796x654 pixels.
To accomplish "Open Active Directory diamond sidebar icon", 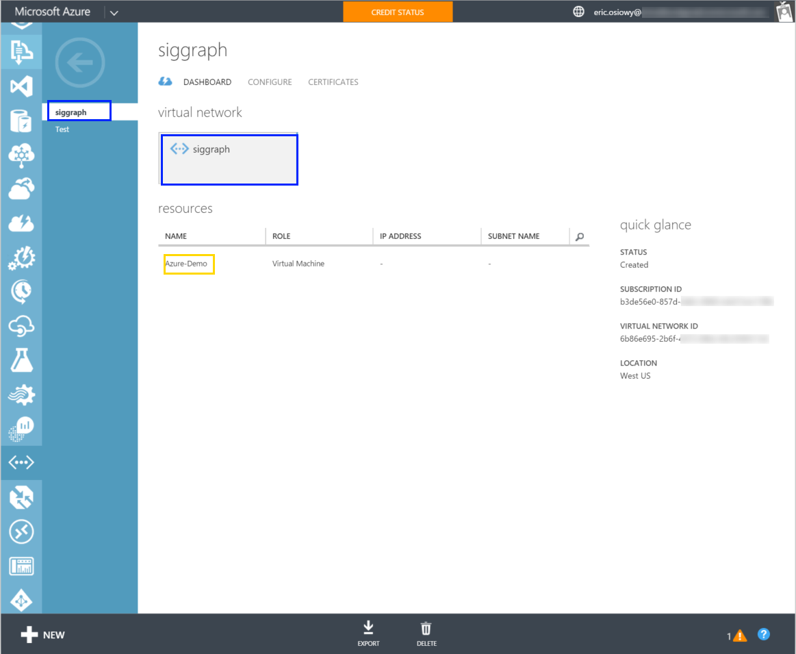I will tap(21, 600).
